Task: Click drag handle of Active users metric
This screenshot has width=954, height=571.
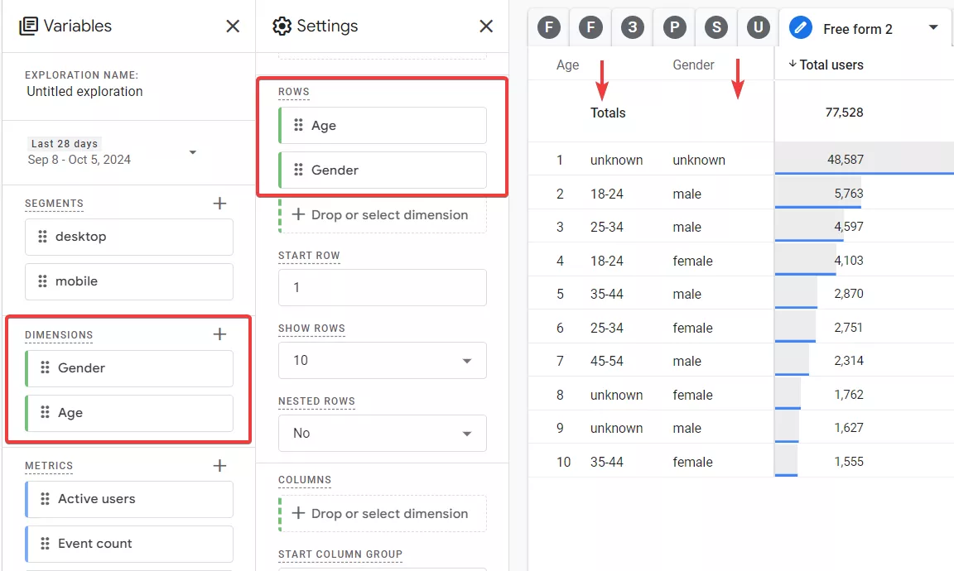Action: (45, 499)
